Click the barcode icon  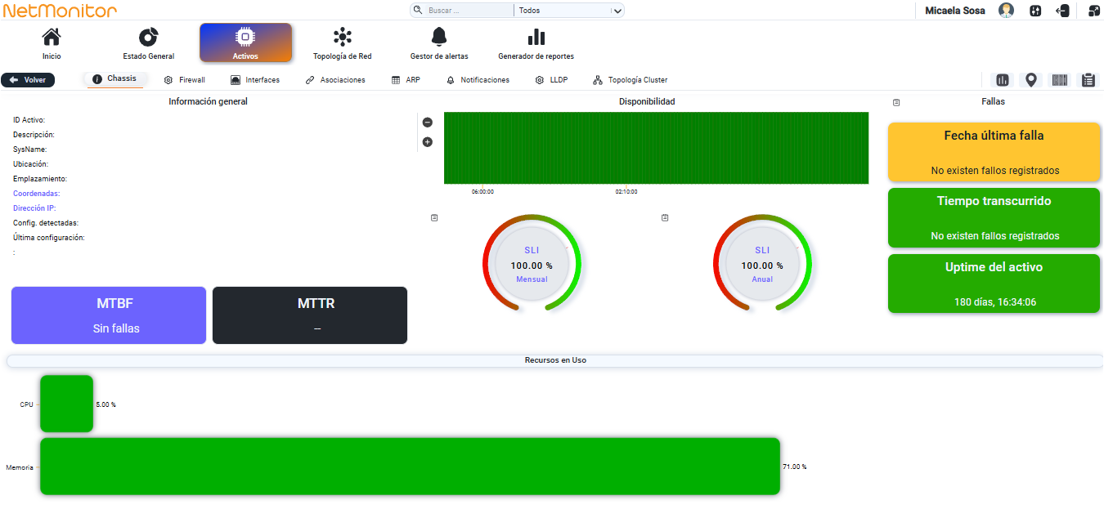(x=1060, y=80)
